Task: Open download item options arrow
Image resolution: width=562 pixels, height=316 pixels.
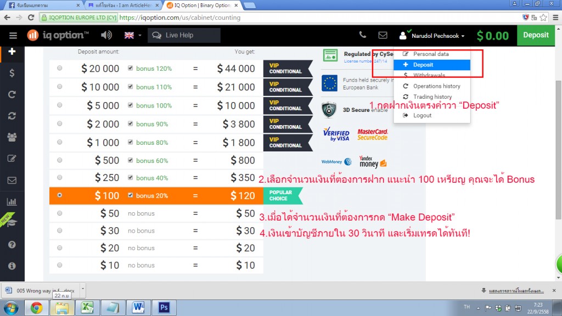Action: 83,289
